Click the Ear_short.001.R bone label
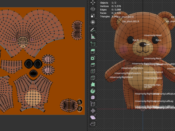Image resolution: width=175 pixels, height=131 pixels. click(x=131, y=21)
